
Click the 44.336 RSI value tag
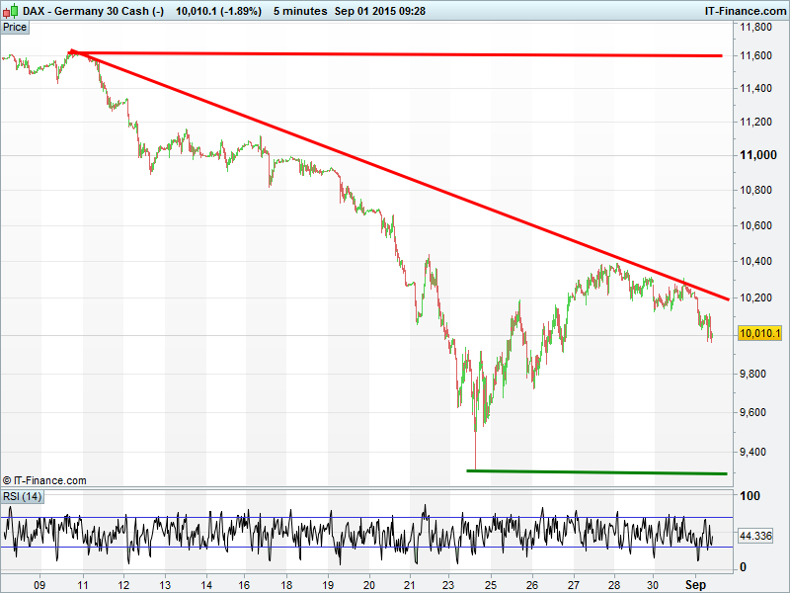coord(754,535)
